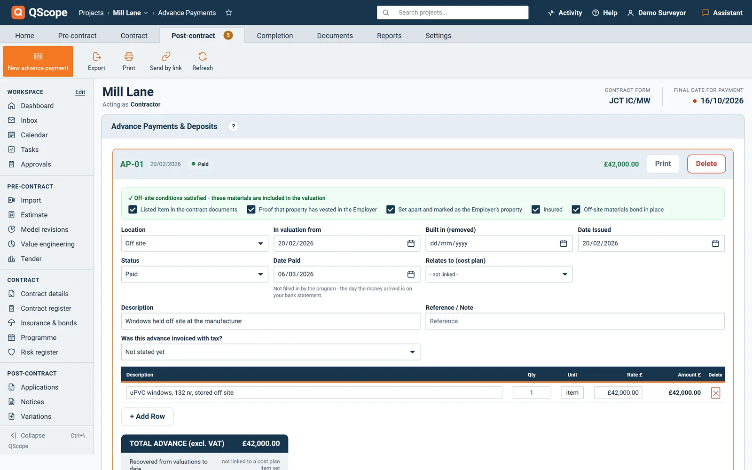The height and width of the screenshot is (470, 752).
Task: Click the Search projects field
Action: pyautogui.click(x=453, y=13)
